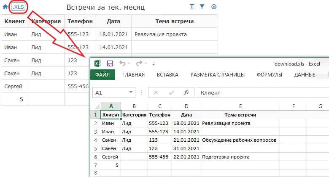The image size is (329, 177).
Task: Expand the Name Box dropdown arrow
Action: 131,92
